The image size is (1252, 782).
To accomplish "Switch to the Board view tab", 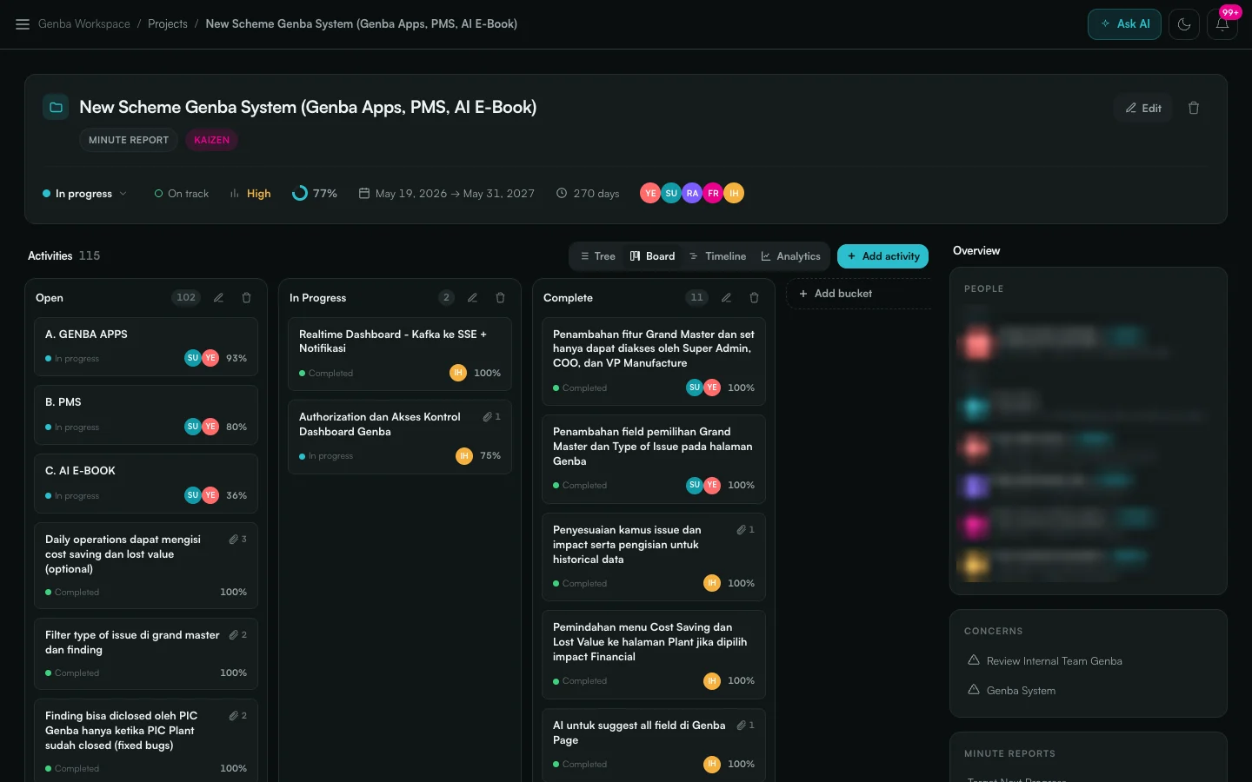I will [x=652, y=256].
